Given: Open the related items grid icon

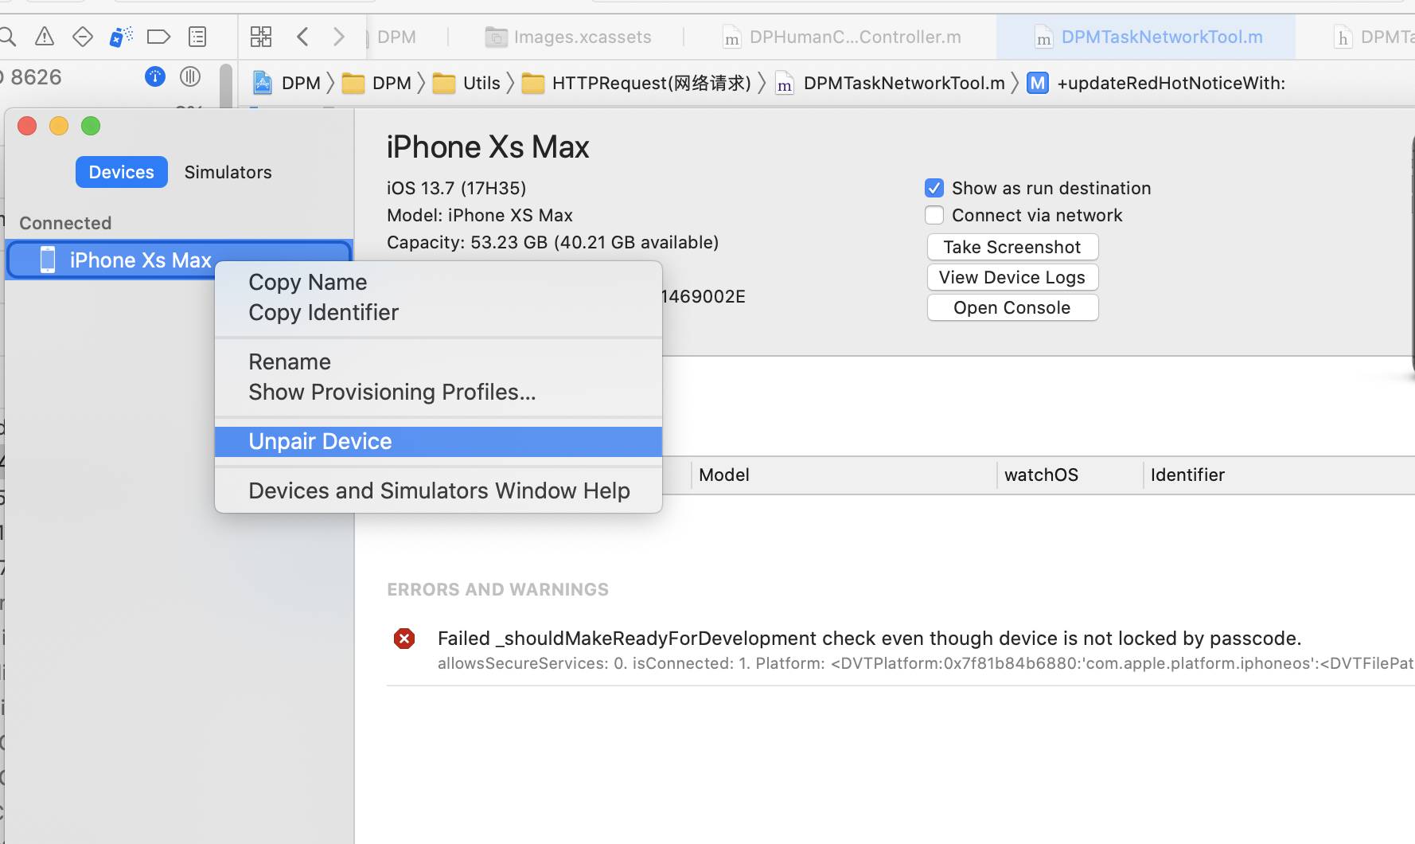Looking at the screenshot, I should pyautogui.click(x=261, y=37).
